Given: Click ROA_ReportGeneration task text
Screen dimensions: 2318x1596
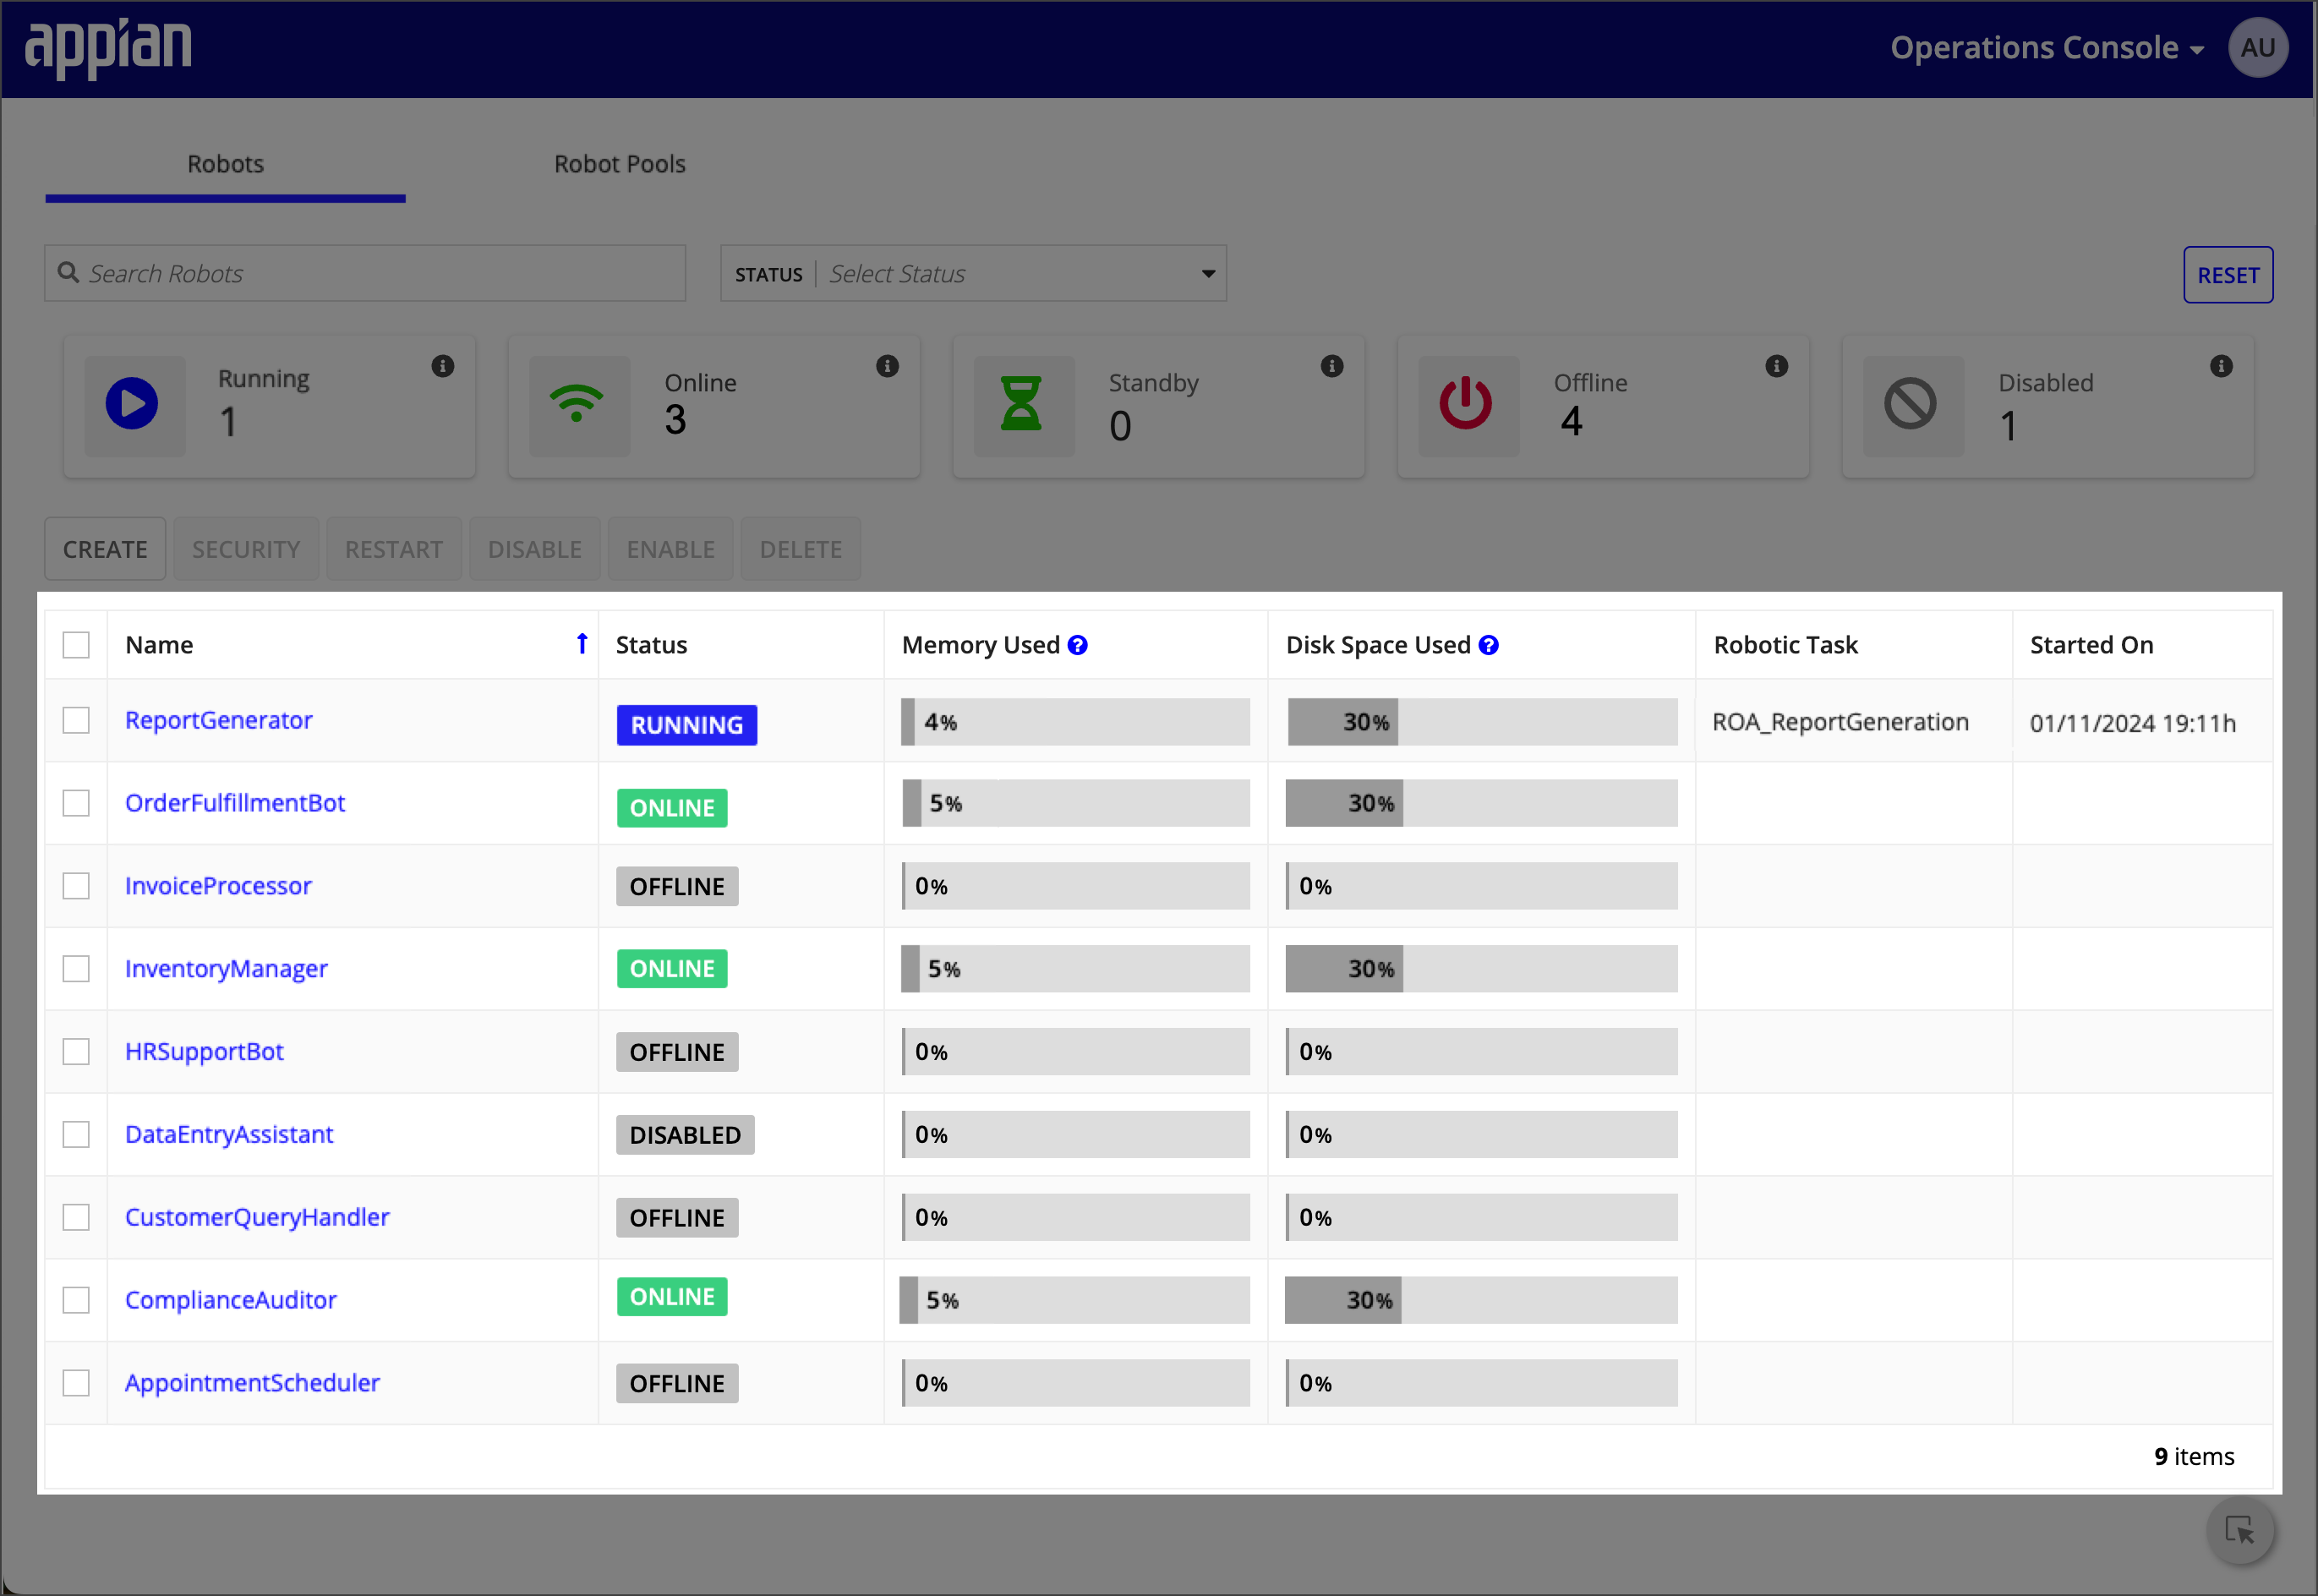Looking at the screenshot, I should (1840, 722).
